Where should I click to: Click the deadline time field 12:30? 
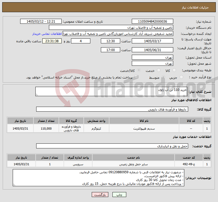111,41
